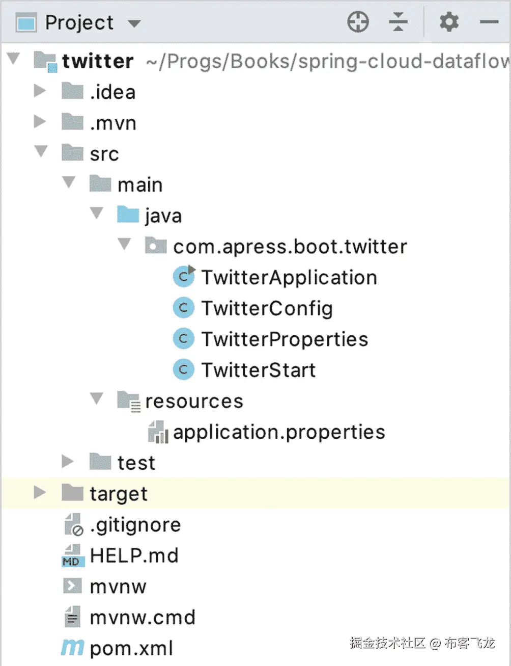Click the TwitterApplication class icon
511x666 pixels.
click(184, 277)
